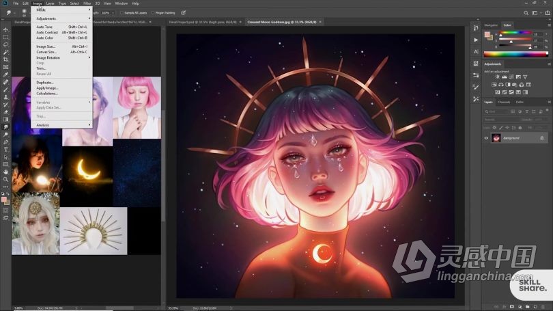Select the Eyedropper tool

pyautogui.click(x=5, y=75)
